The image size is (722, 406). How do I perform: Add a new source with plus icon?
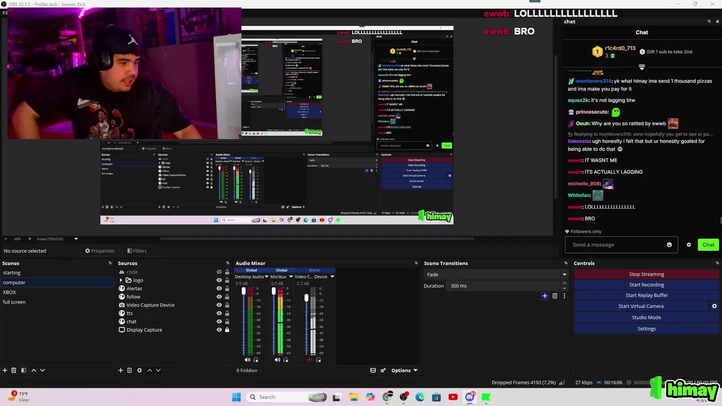[120, 370]
